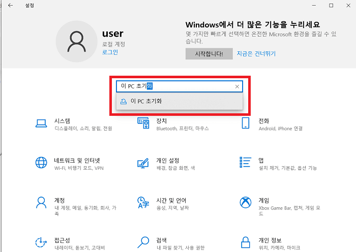Click the 디스플레이, 소리, 알림, 전원 description
Image resolution: width=356 pixels, height=252 pixels.
click(x=83, y=129)
